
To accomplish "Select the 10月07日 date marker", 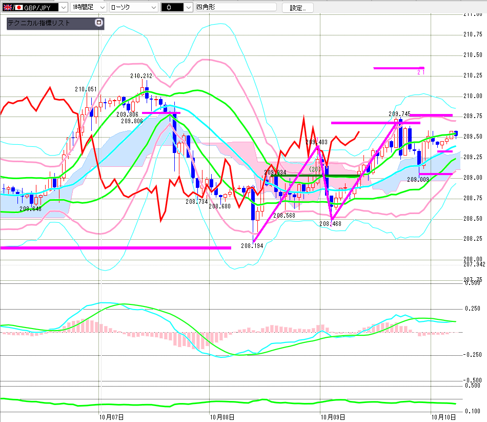I will click(x=111, y=417).
